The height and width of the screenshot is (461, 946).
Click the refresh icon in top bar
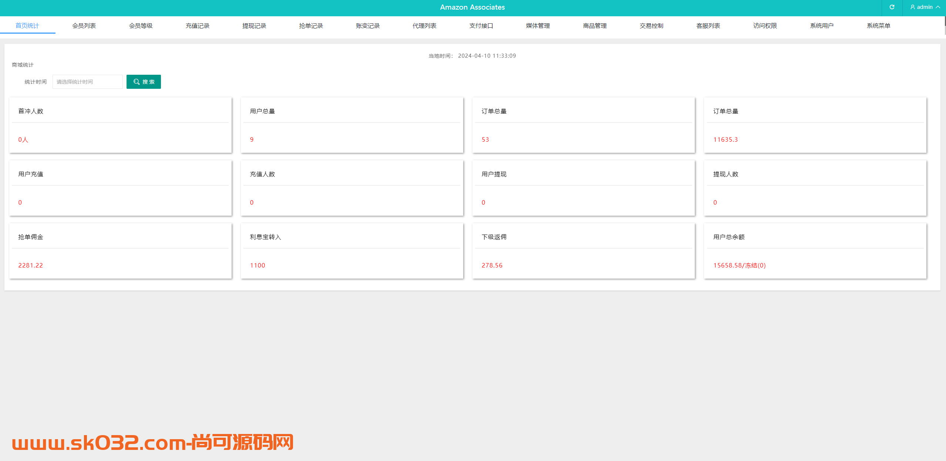tap(892, 7)
